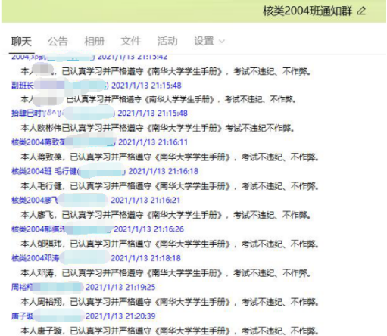This screenshot has height=336, width=387.
Task: Click sender name 唐子璇
Action: click(22, 316)
